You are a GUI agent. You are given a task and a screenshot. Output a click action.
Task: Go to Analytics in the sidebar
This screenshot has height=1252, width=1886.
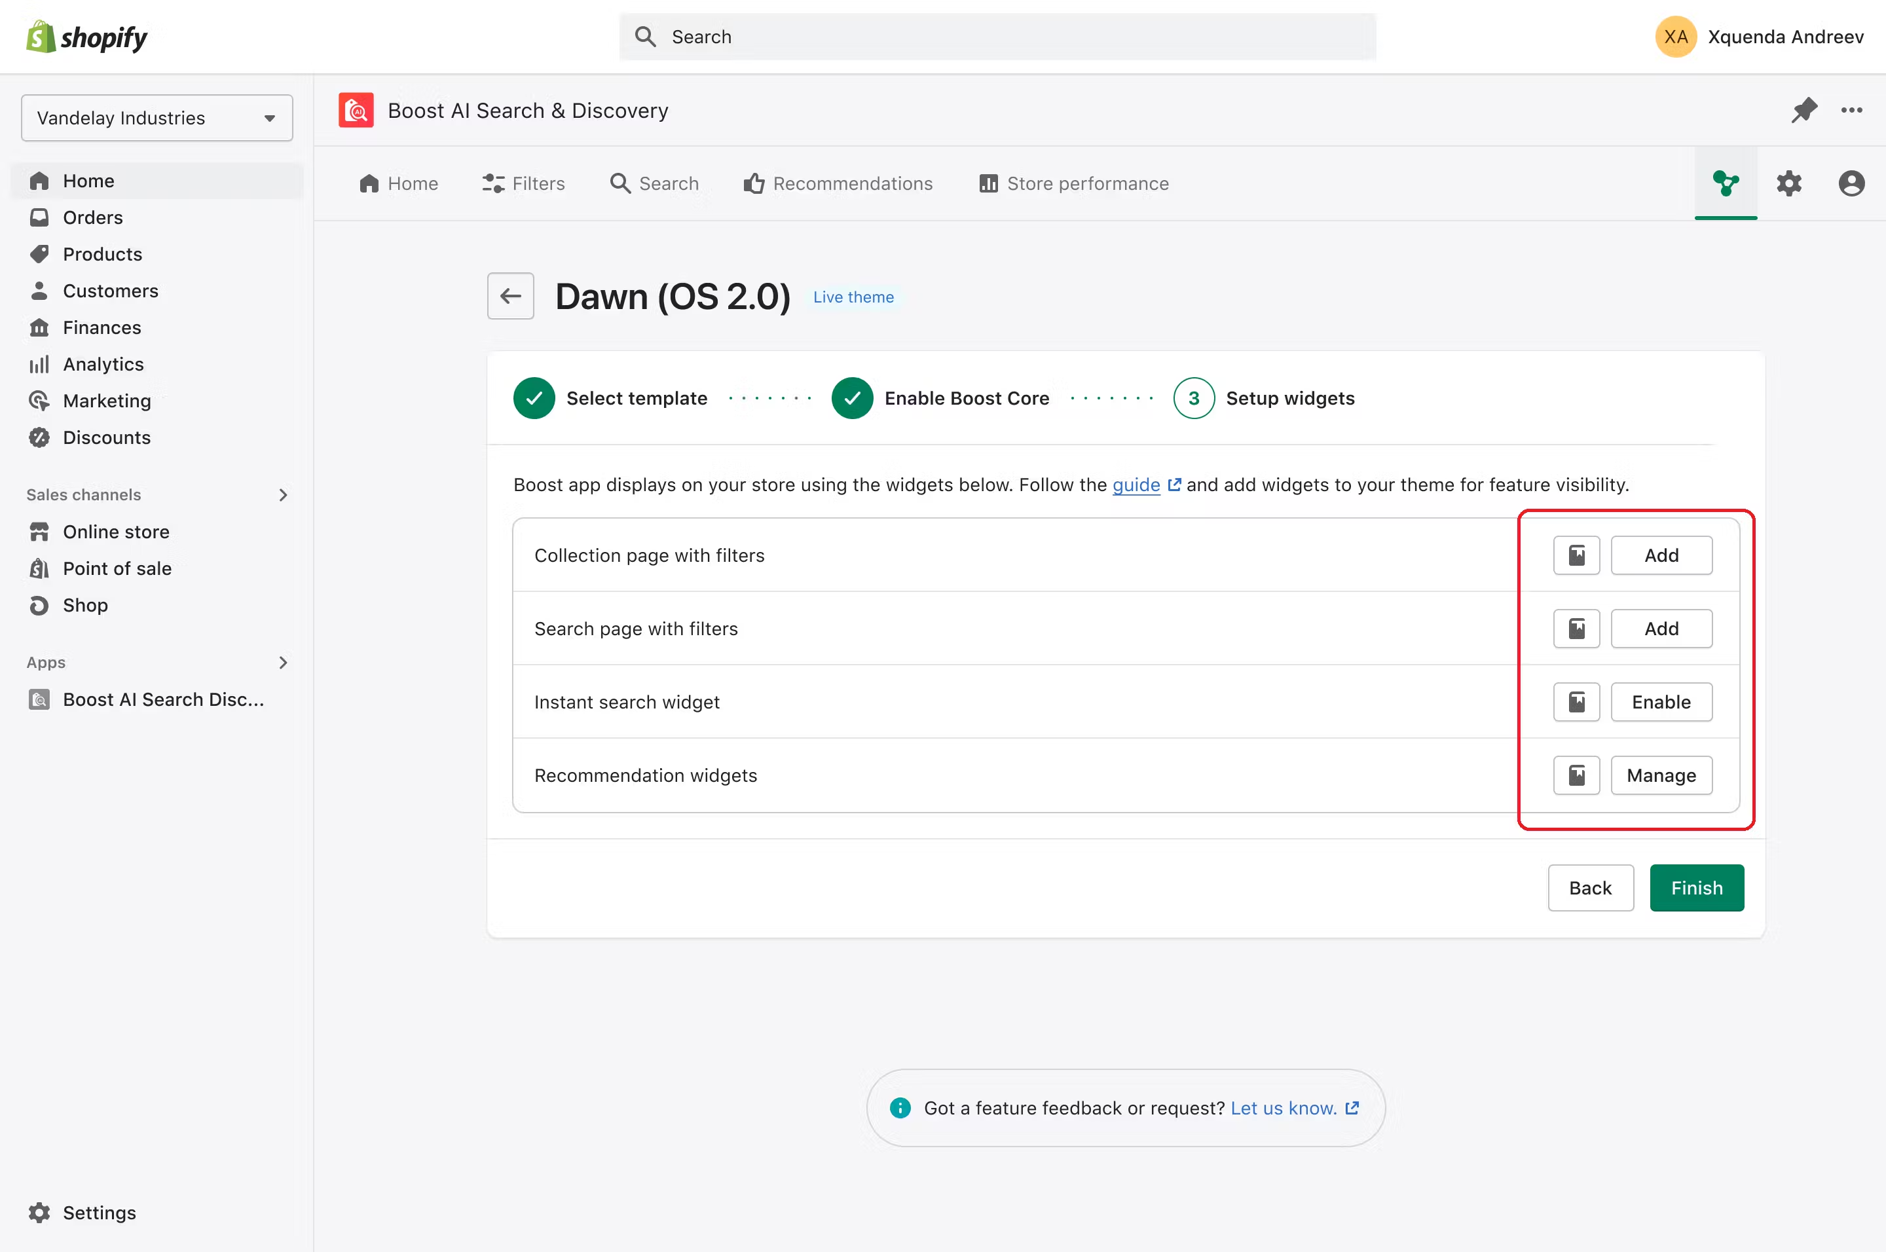click(103, 364)
